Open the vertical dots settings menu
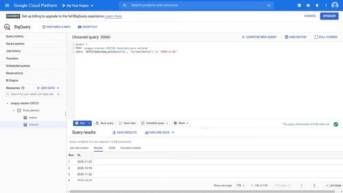The image size is (343, 193). point(326,5)
